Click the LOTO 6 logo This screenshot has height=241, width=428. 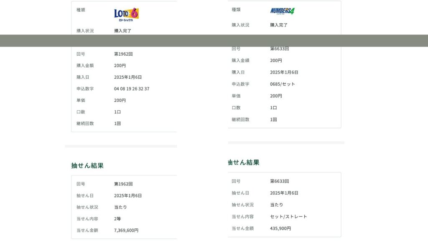[126, 14]
